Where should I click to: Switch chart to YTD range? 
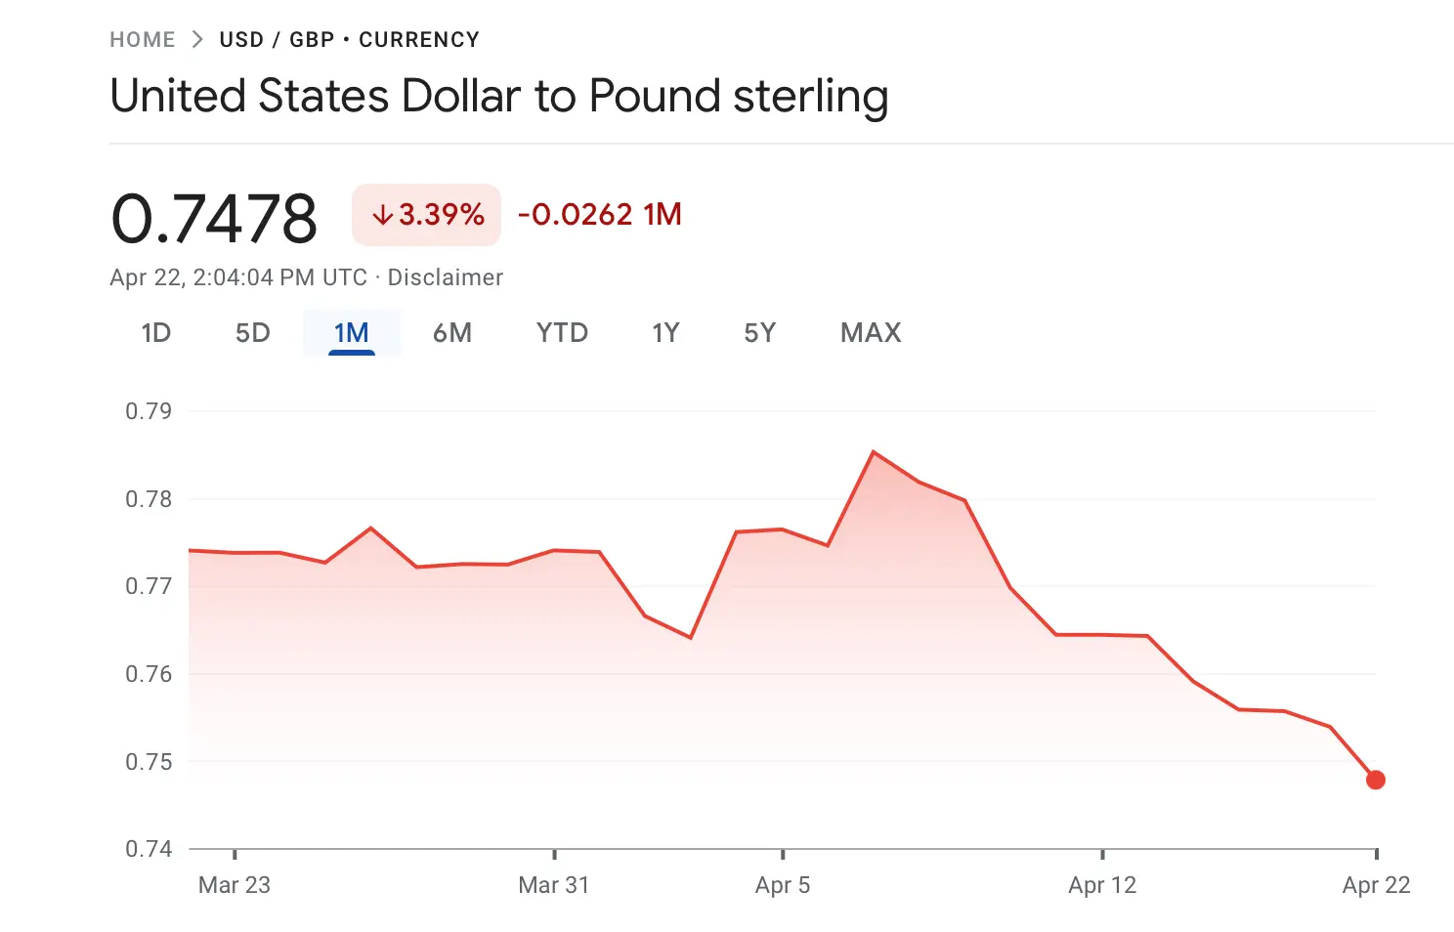pyautogui.click(x=562, y=333)
